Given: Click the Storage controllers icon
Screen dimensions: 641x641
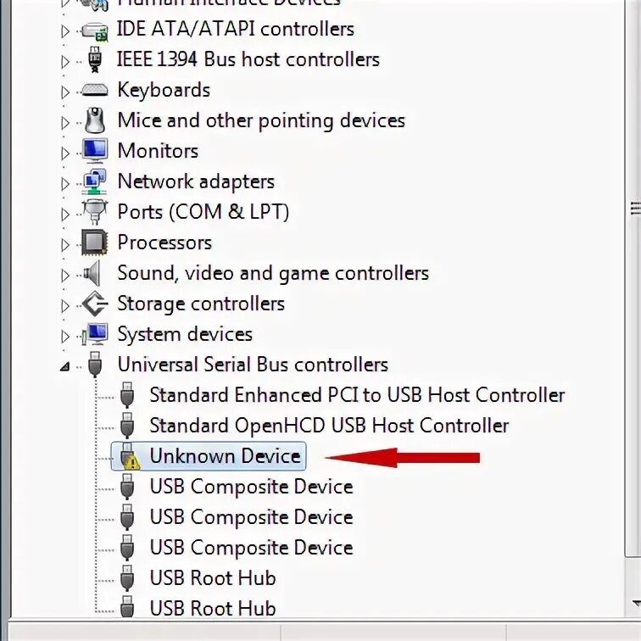Looking at the screenshot, I should click(94, 304).
